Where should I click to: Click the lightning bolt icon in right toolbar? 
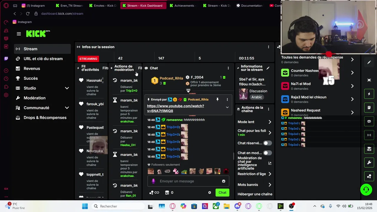[x=369, y=94]
